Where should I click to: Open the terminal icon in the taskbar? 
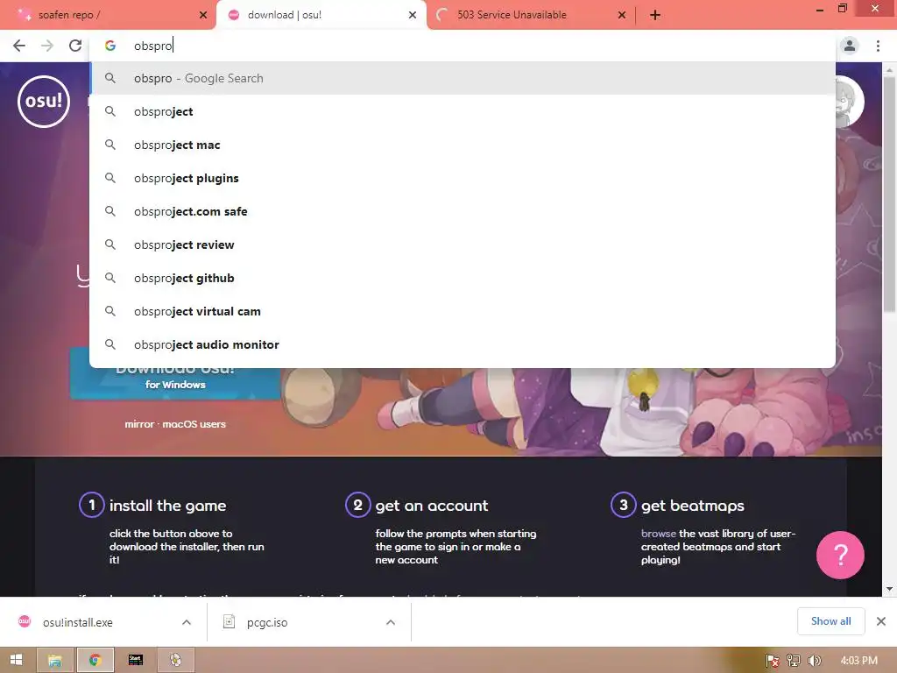point(136,660)
